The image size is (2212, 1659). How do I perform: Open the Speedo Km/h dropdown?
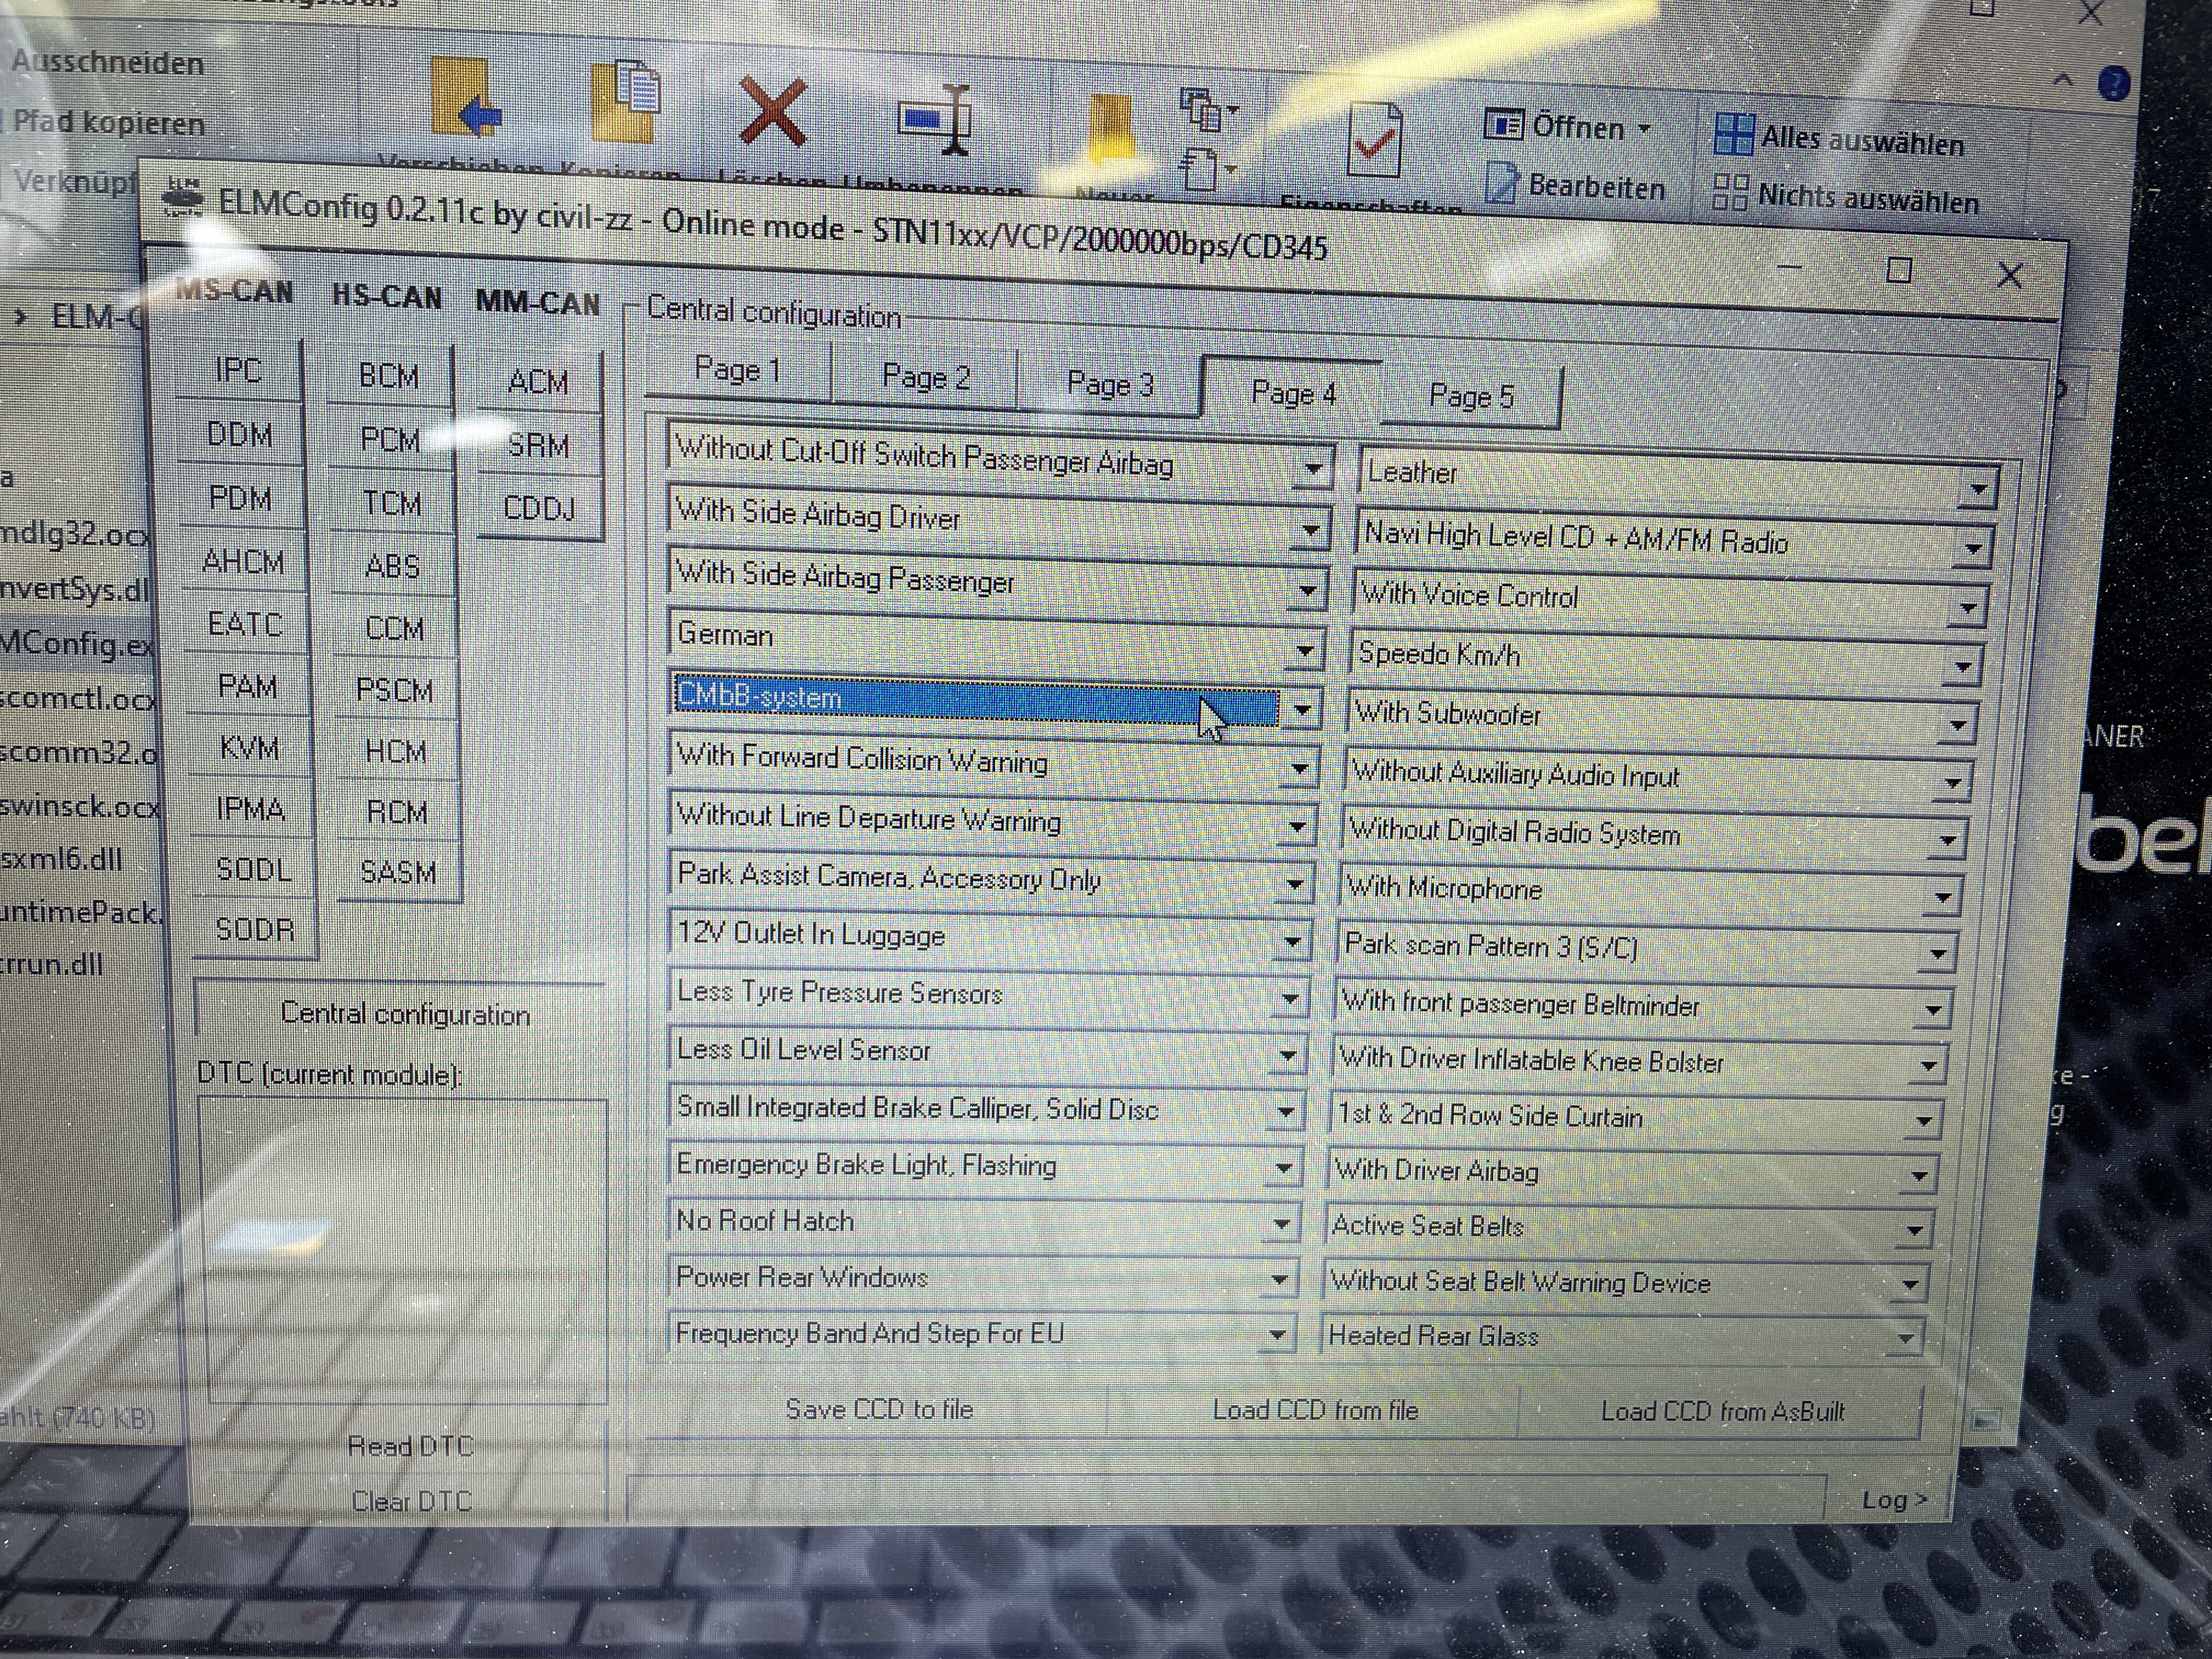tap(1962, 666)
